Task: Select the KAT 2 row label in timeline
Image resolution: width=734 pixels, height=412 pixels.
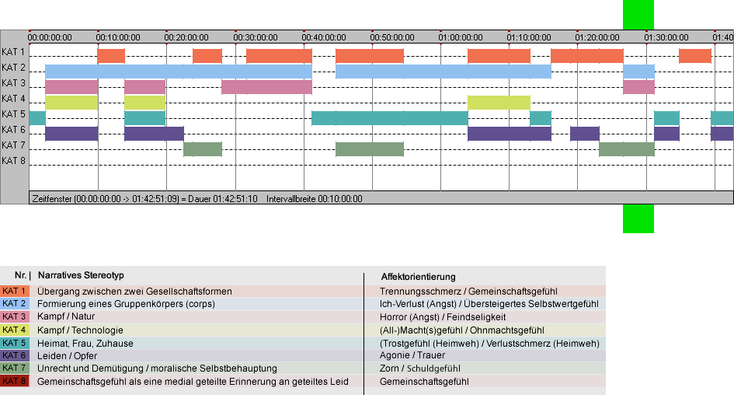Action: 13,68
